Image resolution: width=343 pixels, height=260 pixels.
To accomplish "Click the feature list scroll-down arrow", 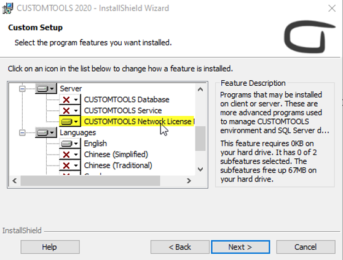I will click(200, 169).
